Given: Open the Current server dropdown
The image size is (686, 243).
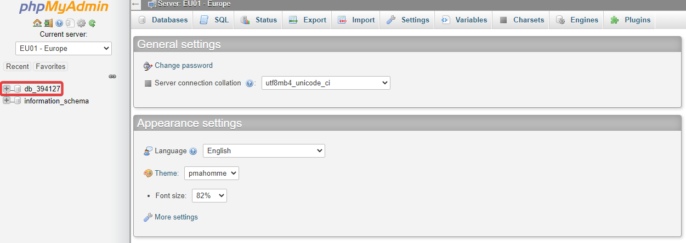Looking at the screenshot, I should (x=64, y=49).
